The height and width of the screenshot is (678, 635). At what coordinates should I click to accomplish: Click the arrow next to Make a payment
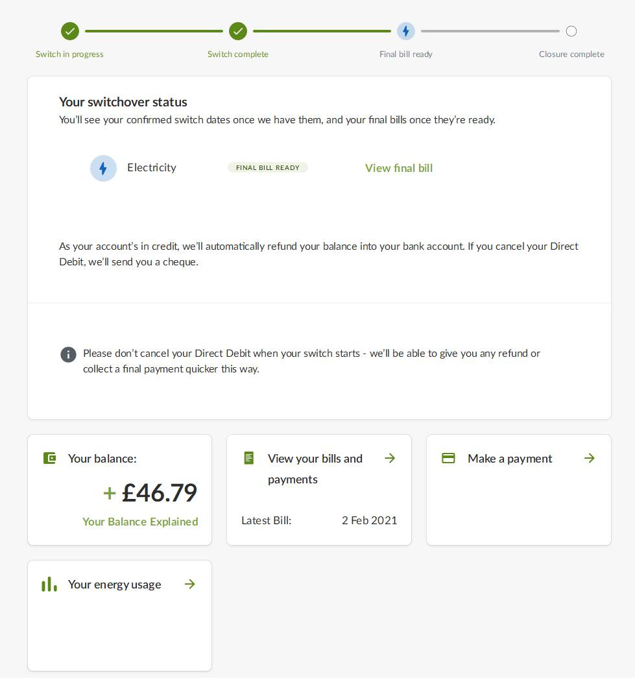[589, 458]
